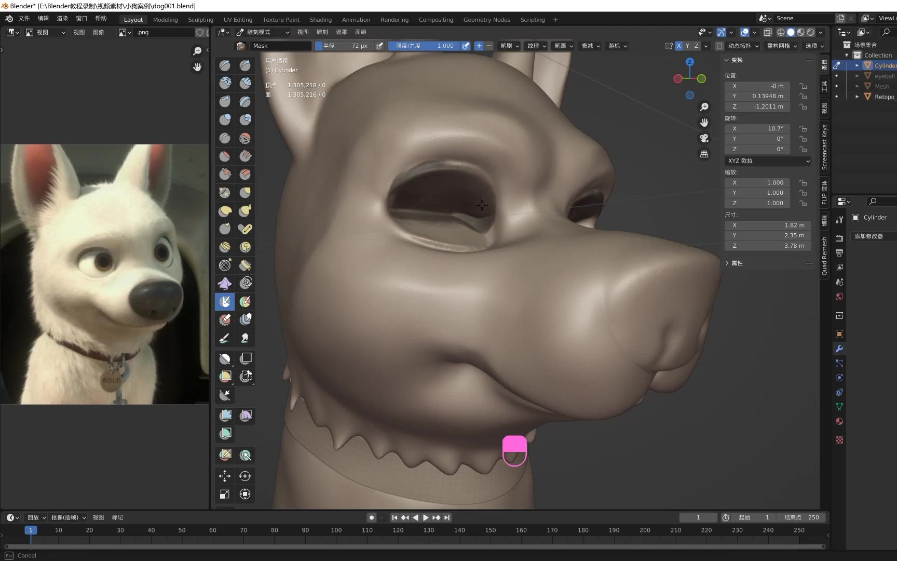Toggle radius pen pressure button
897x561 pixels.
(x=380, y=46)
